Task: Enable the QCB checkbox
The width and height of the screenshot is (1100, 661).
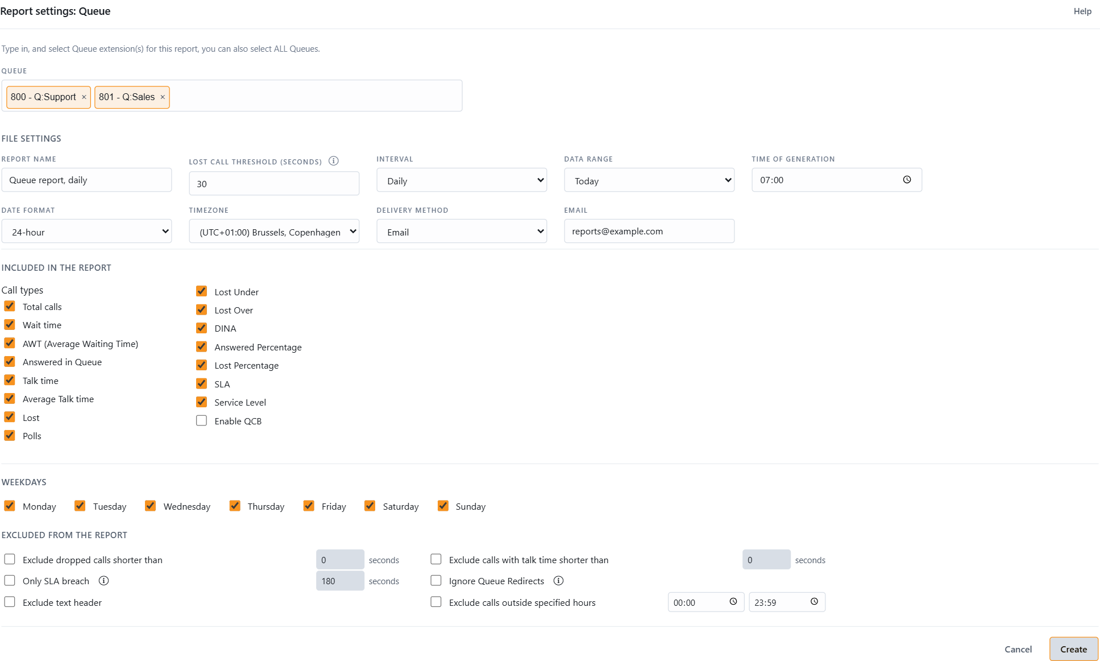Action: click(x=201, y=421)
